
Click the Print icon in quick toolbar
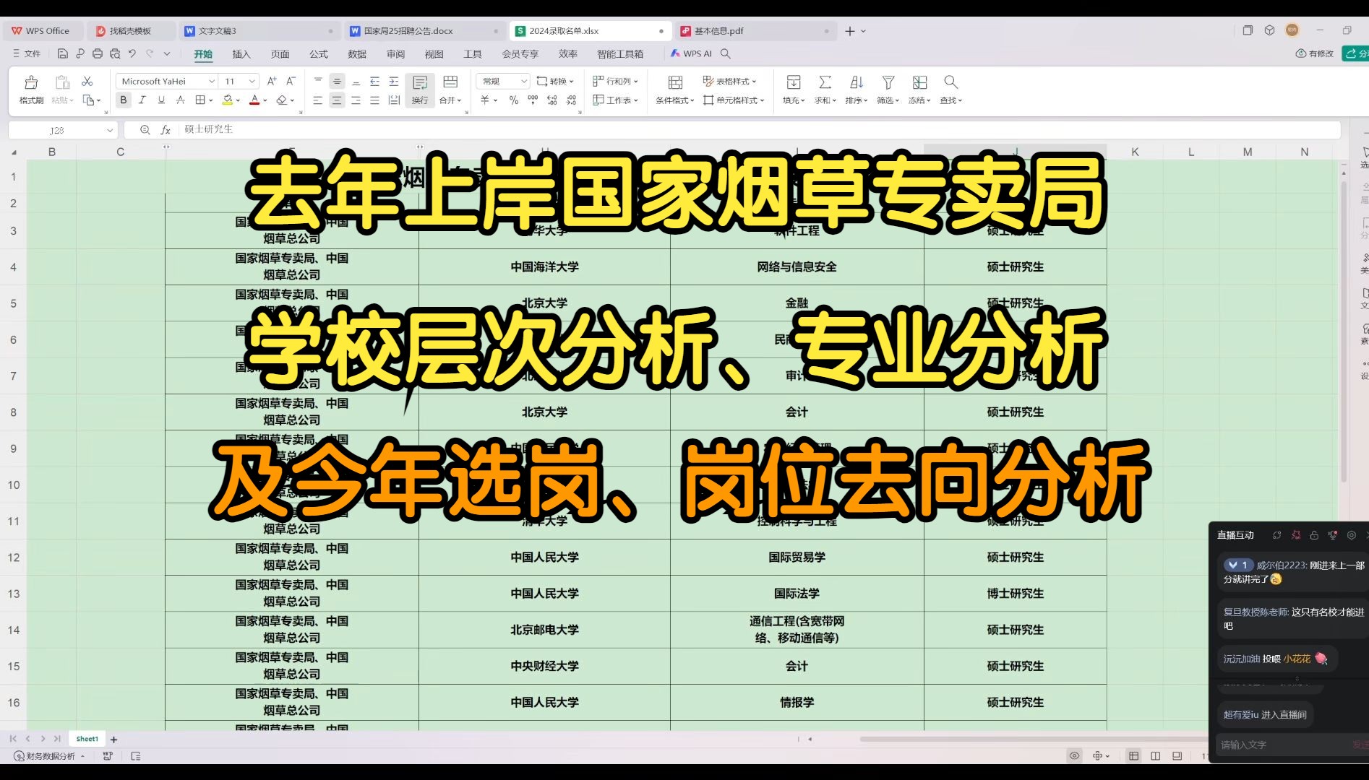point(98,53)
